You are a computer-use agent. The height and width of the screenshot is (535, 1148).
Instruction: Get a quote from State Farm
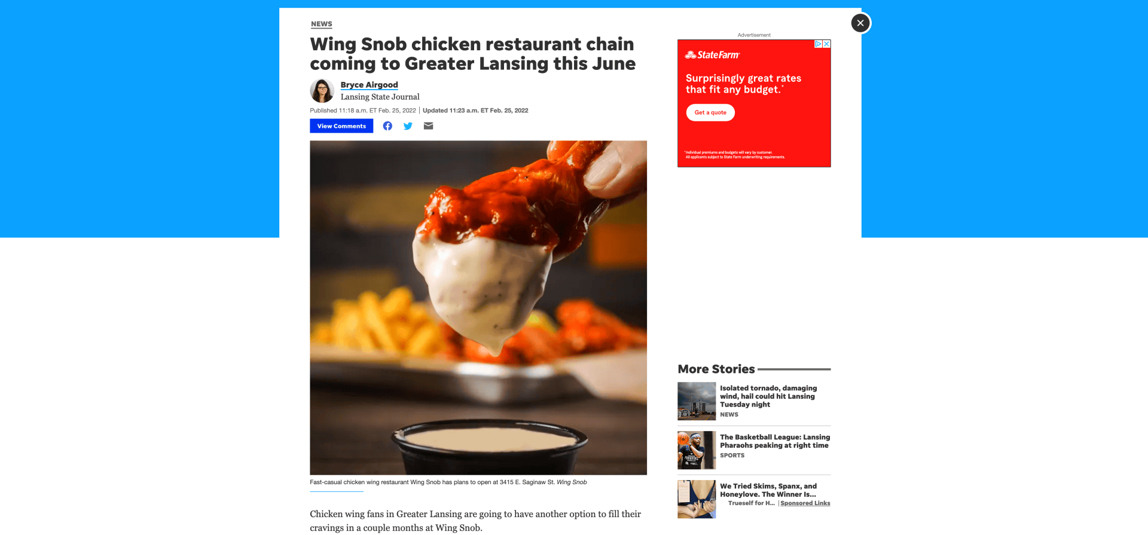click(710, 112)
